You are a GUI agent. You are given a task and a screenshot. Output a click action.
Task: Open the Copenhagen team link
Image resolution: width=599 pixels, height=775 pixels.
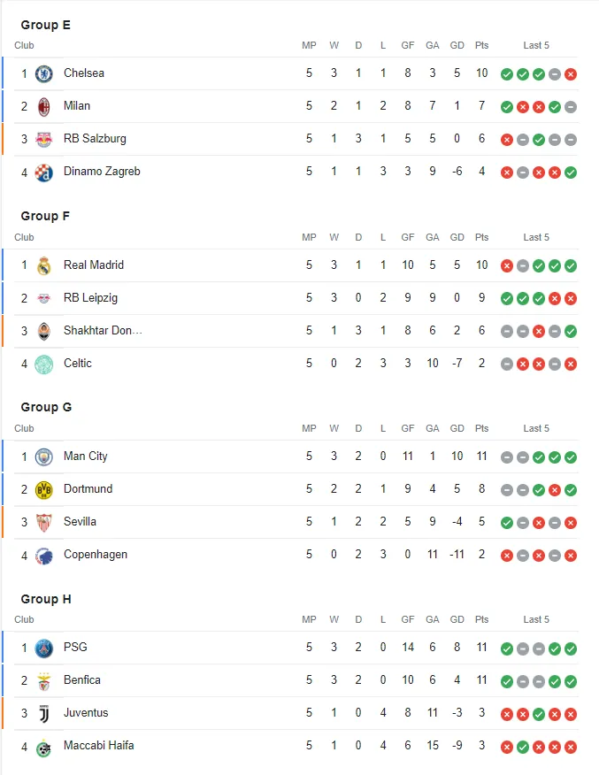[x=96, y=555]
